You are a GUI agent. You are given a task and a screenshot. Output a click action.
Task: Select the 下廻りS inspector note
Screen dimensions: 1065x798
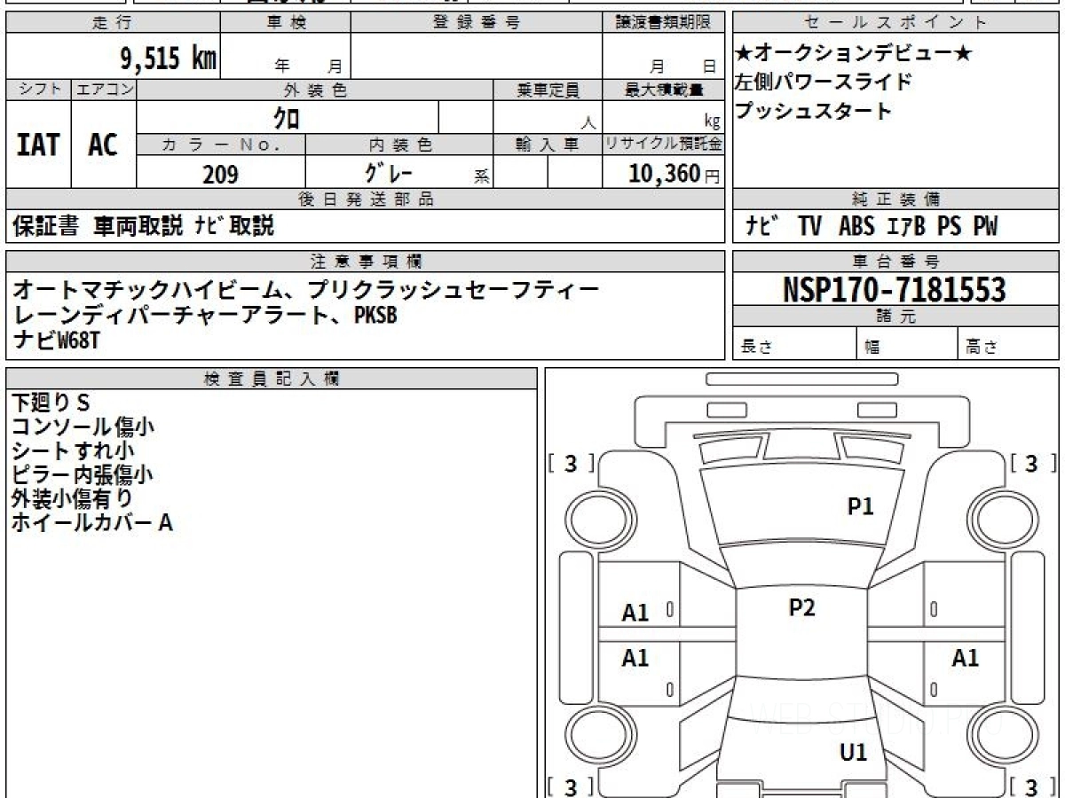coord(51,403)
